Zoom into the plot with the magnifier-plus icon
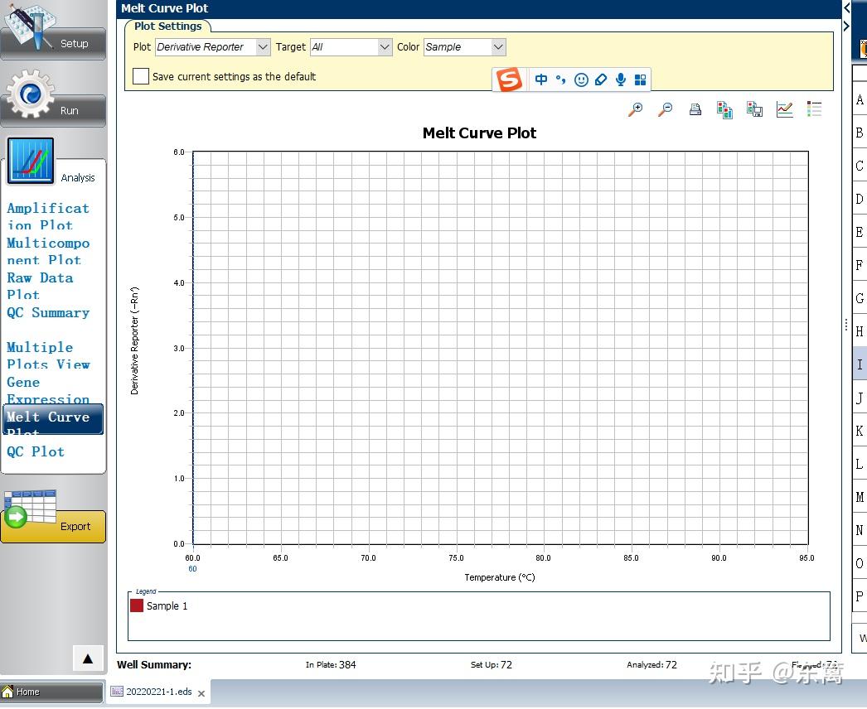Viewport: 867px width, 709px height. coord(634,109)
